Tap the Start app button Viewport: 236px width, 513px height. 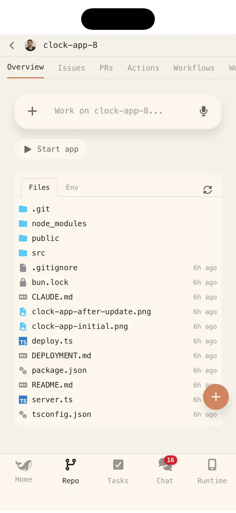pyautogui.click(x=50, y=149)
